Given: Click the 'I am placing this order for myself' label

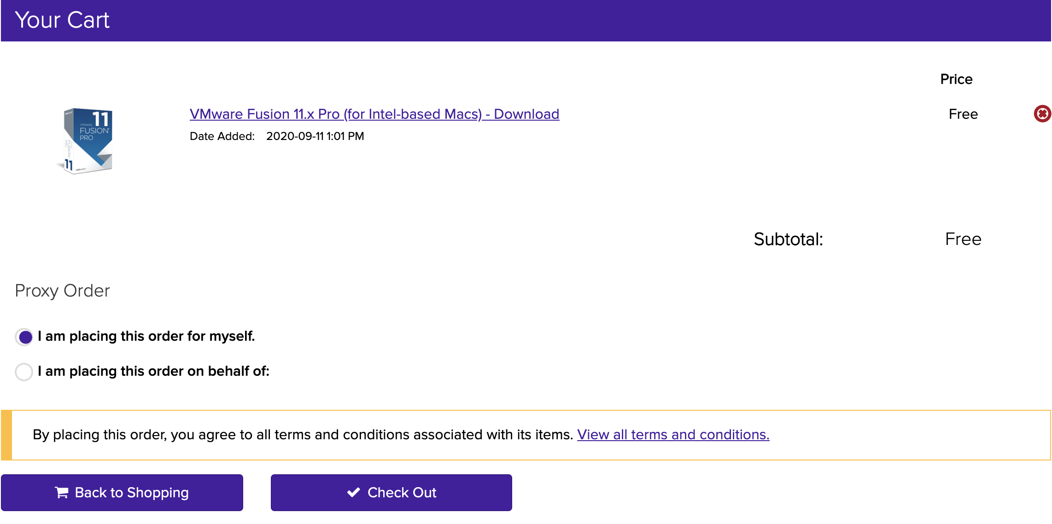Looking at the screenshot, I should tap(146, 336).
